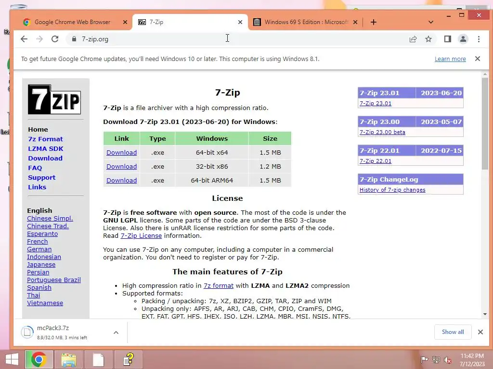This screenshot has width=493, height=369.
Task: Follow the 7z format link
Action: 219,285
